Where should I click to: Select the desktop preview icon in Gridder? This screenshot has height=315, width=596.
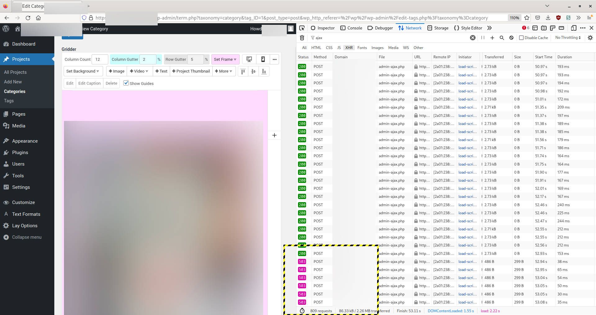coord(249,59)
